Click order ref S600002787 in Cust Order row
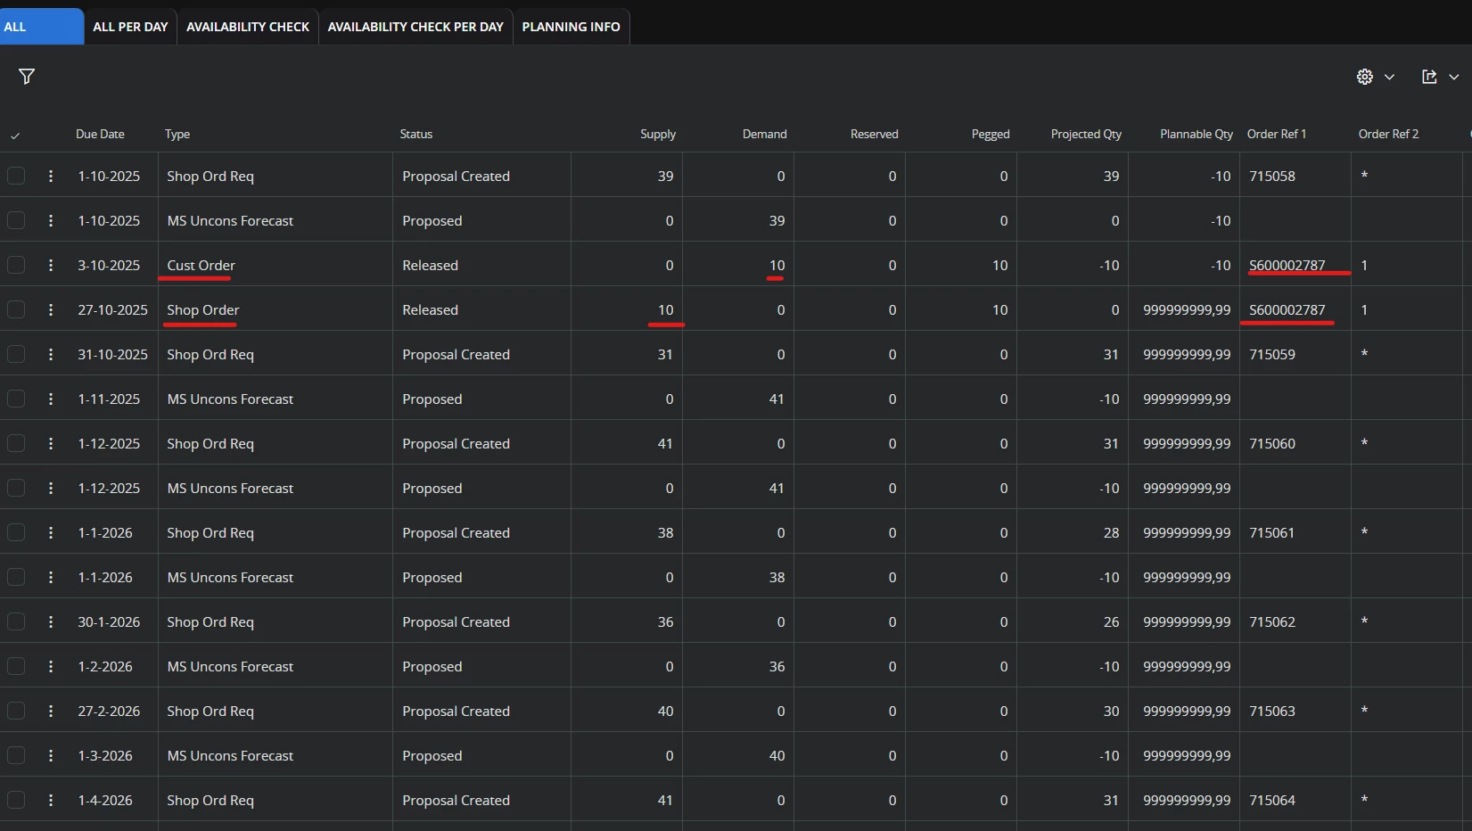The image size is (1472, 831). [1287, 266]
